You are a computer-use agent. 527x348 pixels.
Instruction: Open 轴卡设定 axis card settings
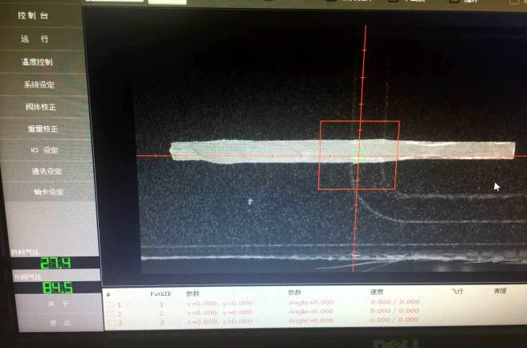coord(48,192)
